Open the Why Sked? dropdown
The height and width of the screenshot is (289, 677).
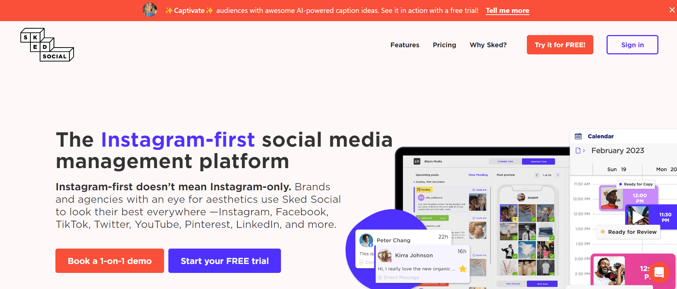coord(488,45)
